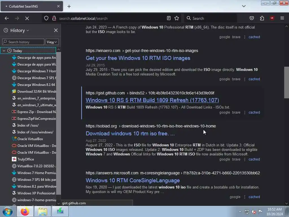
Task: Go back to the previous page
Action: point(7,18)
